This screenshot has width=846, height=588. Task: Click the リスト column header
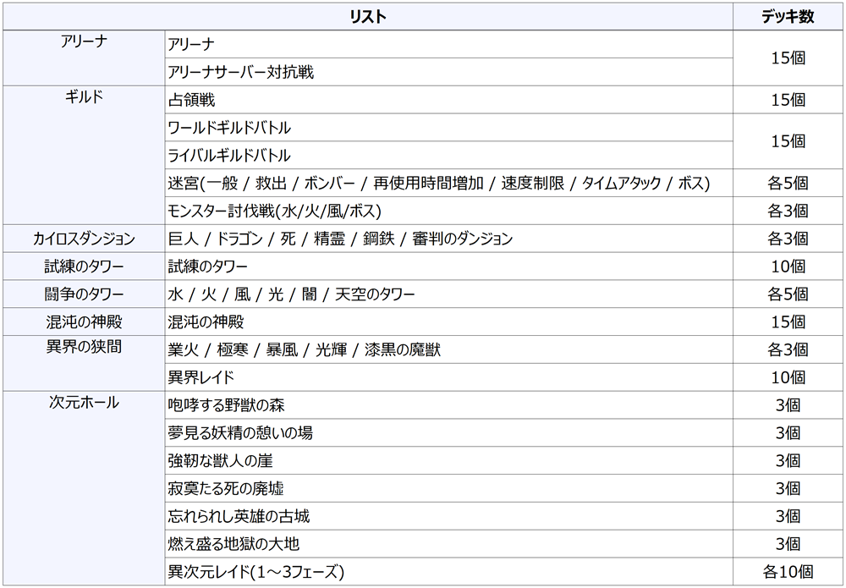pyautogui.click(x=367, y=16)
